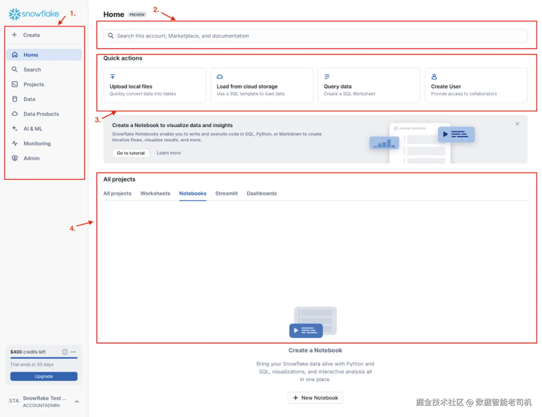Open the Create menu
The image size is (542, 417).
pyautogui.click(x=44, y=35)
